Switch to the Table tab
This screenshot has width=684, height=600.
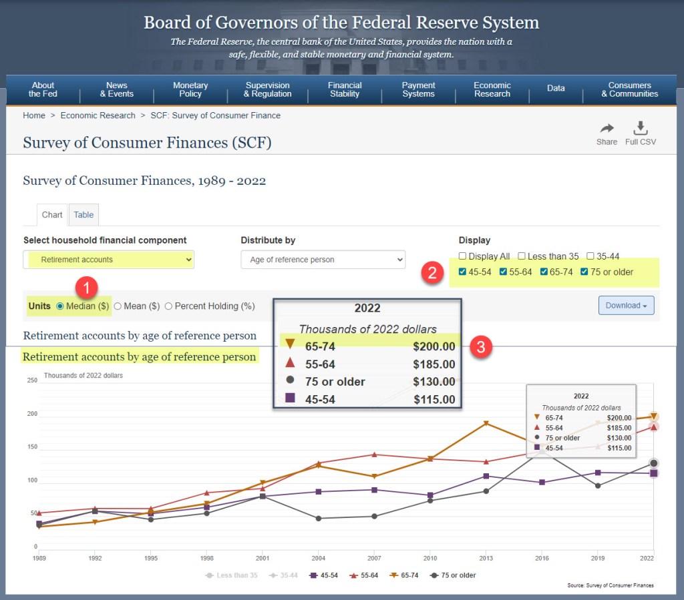83,215
